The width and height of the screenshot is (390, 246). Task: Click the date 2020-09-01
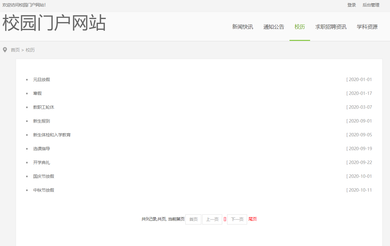pos(360,121)
